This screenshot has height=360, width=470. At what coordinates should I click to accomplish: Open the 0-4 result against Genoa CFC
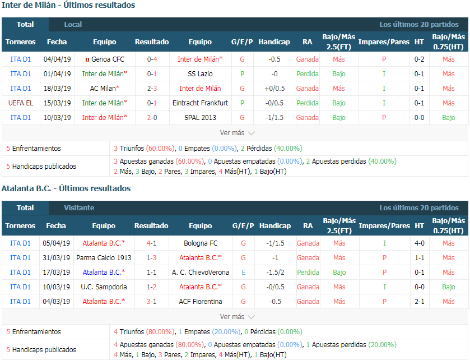point(152,59)
